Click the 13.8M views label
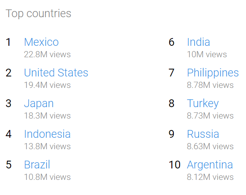 tap(47, 146)
